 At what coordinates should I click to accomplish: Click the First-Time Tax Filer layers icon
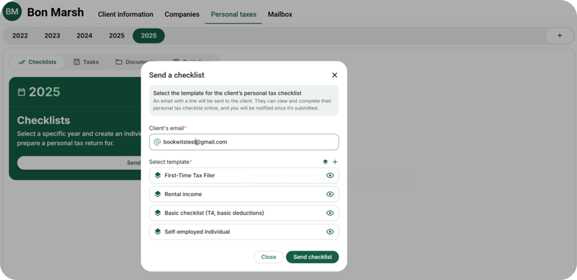click(158, 175)
